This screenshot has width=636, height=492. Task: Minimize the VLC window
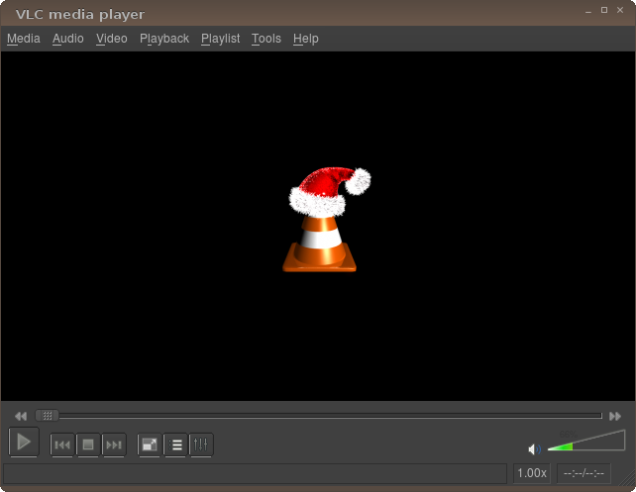pyautogui.click(x=588, y=11)
